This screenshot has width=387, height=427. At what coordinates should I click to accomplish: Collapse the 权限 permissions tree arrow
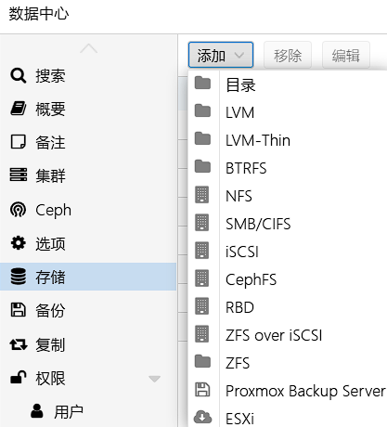click(x=154, y=379)
